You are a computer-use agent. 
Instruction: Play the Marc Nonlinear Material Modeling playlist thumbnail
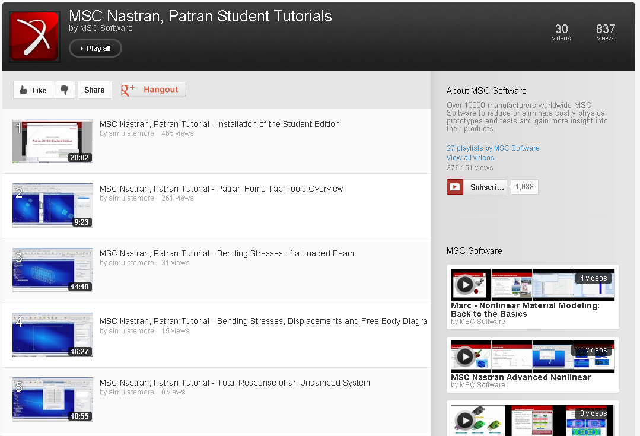click(532, 285)
